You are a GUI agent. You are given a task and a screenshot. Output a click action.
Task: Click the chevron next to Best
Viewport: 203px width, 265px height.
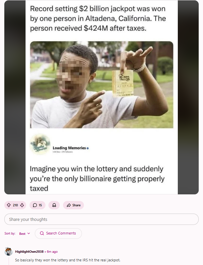[x=29, y=233]
